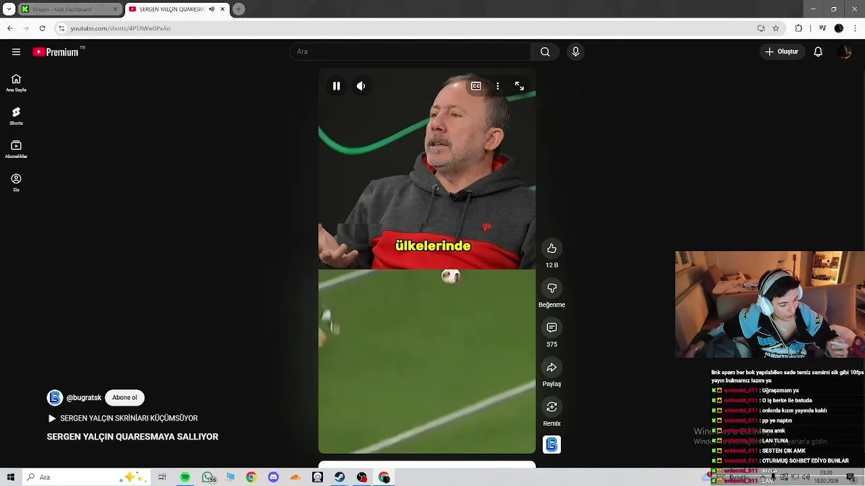Bookmark this page with the star
The height and width of the screenshot is (486, 865).
coord(776,28)
